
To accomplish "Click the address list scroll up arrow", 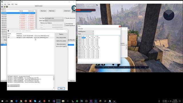I will point(36,11).
